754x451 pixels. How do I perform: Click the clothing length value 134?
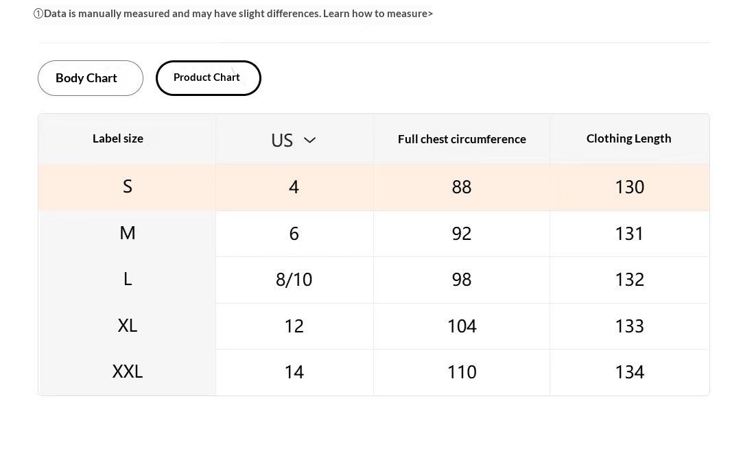coord(629,372)
